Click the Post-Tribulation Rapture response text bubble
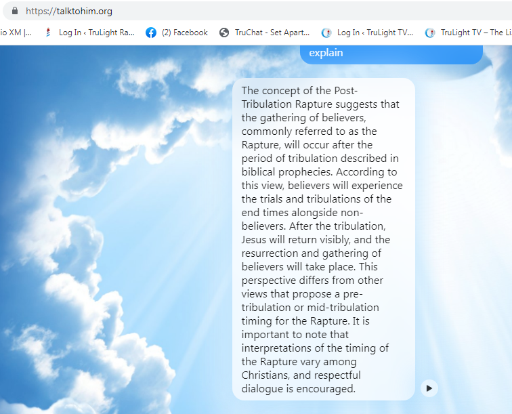This screenshot has height=414, width=512. 324,239
